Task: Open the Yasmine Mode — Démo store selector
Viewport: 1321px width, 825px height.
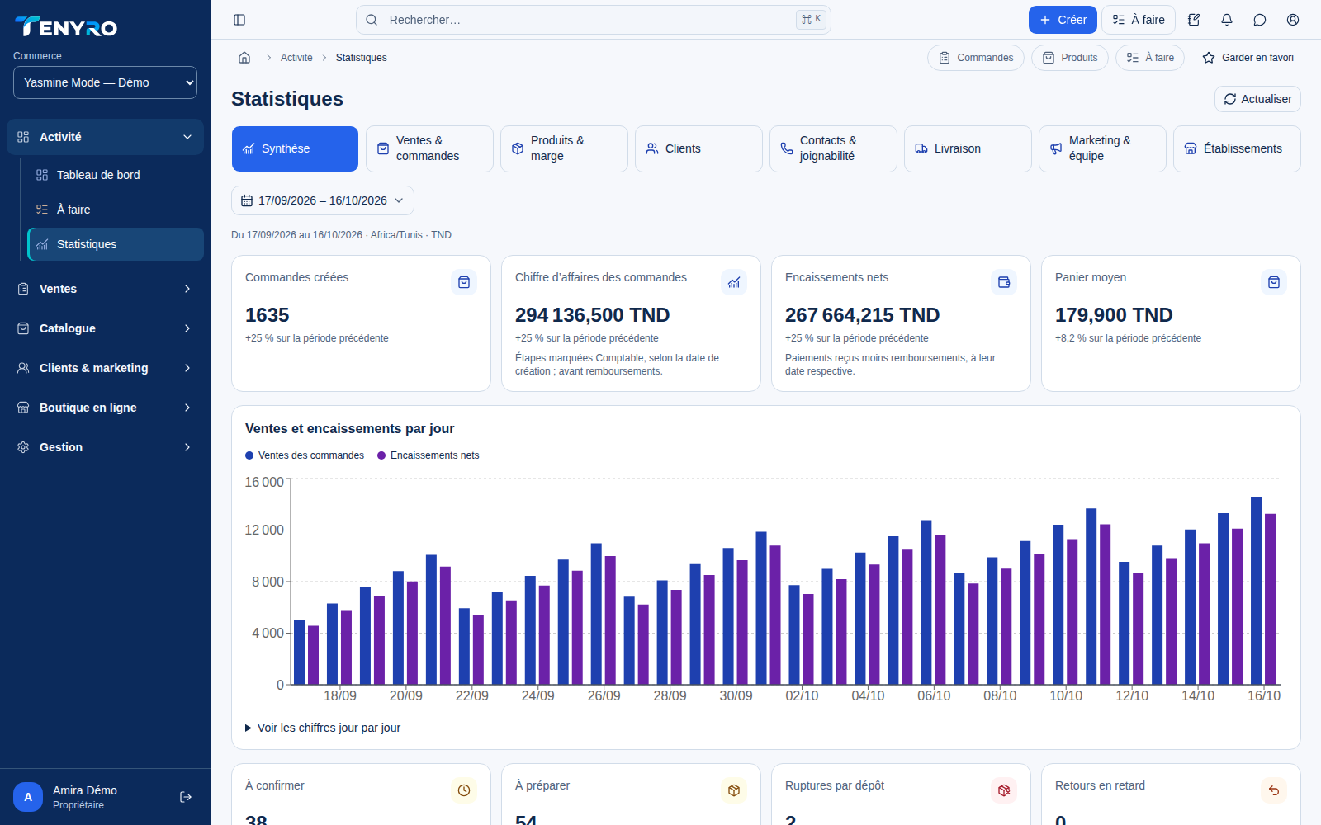Action: click(105, 82)
